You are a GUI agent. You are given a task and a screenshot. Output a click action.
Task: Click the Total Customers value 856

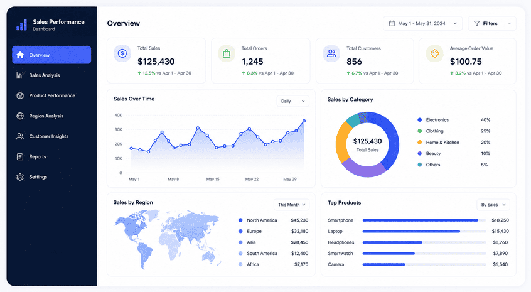(x=354, y=62)
